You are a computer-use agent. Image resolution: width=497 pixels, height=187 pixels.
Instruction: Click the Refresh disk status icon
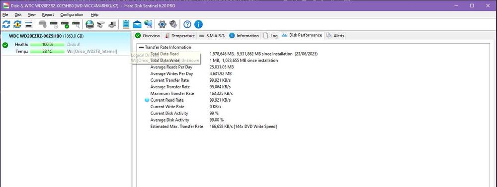coord(6,24)
